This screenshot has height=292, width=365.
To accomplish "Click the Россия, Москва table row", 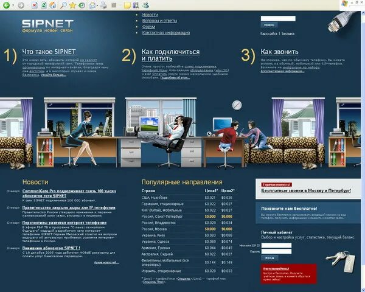I will pos(190,229).
